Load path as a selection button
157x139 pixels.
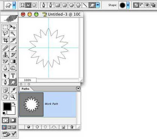tap(45, 127)
